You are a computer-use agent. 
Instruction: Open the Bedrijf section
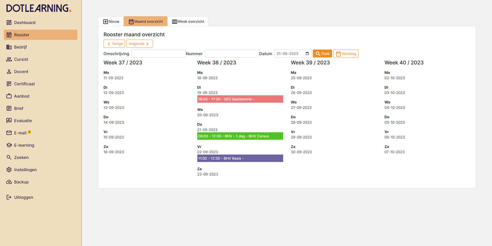20,47
